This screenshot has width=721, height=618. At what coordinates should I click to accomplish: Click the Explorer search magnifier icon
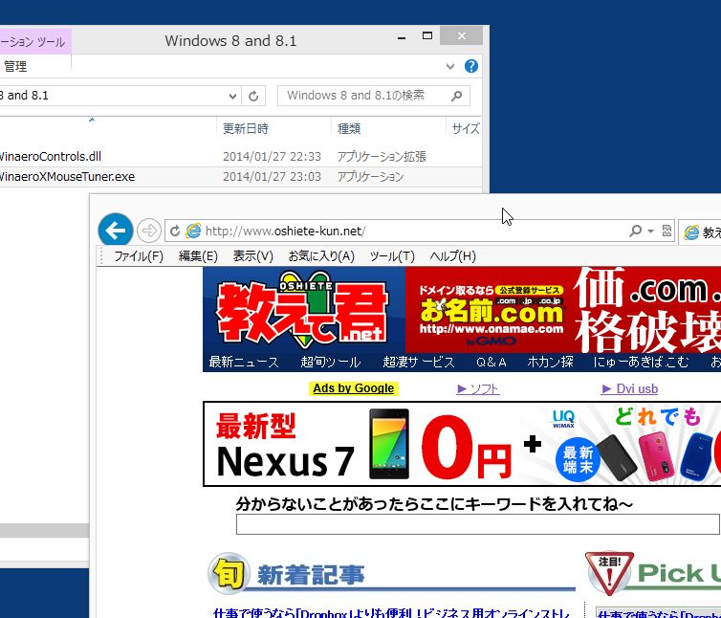(457, 96)
